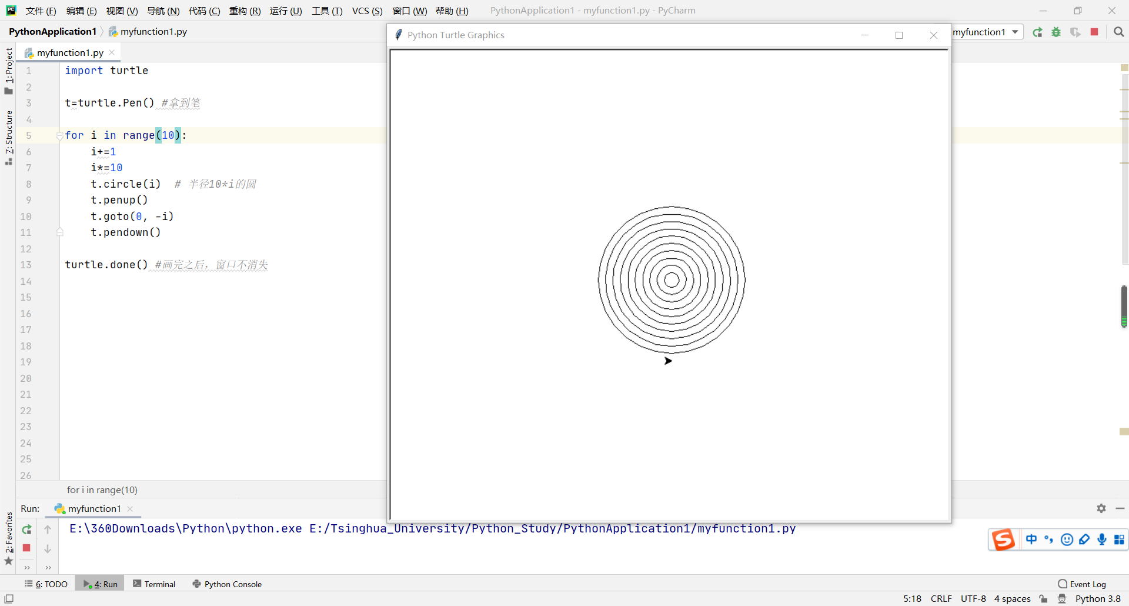Toggle the 4: Run tool window
1129x606 pixels.
point(100,584)
